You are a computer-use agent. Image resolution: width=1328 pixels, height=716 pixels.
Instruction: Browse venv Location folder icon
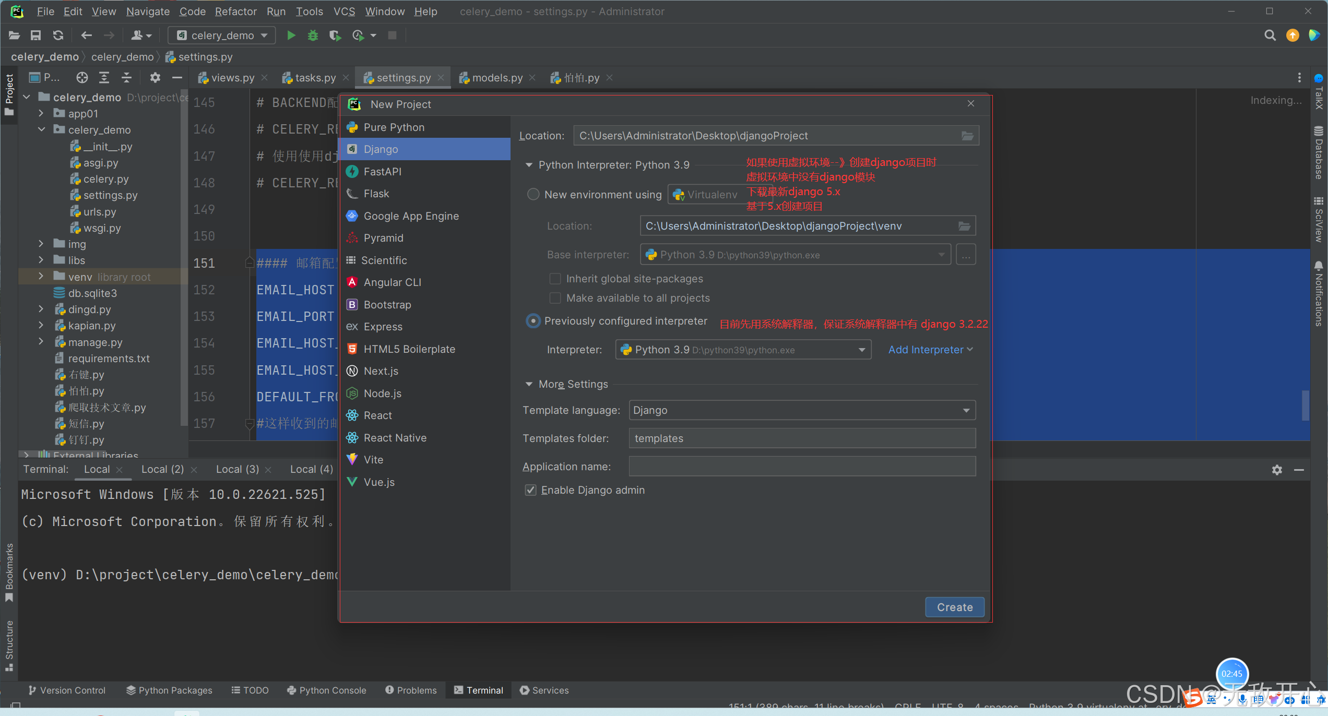pyautogui.click(x=964, y=226)
